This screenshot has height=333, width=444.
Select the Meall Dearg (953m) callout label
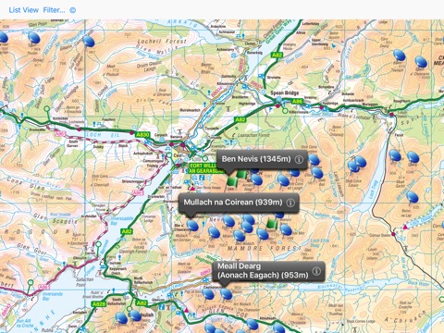[263, 271]
